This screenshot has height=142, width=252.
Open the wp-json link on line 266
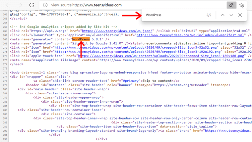tap(117, 31)
